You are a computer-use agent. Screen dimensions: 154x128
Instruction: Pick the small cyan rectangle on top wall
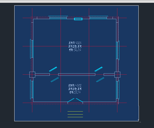coord(78,19)
